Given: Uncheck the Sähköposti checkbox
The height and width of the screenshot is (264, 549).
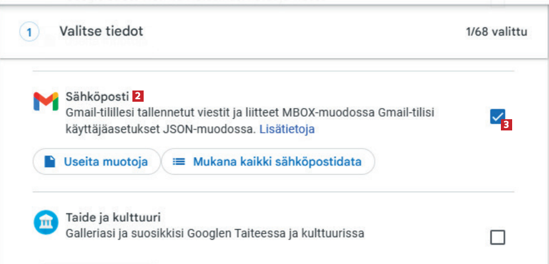Looking at the screenshot, I should point(497,116).
